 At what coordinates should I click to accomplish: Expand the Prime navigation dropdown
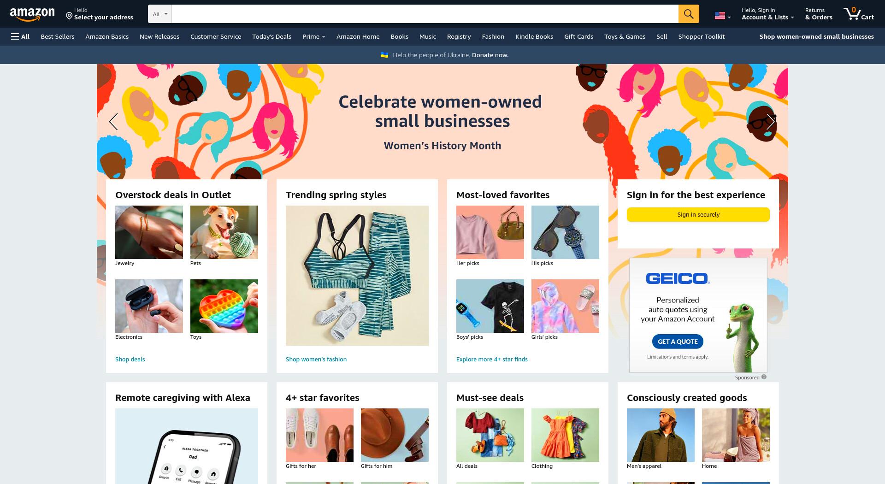313,36
